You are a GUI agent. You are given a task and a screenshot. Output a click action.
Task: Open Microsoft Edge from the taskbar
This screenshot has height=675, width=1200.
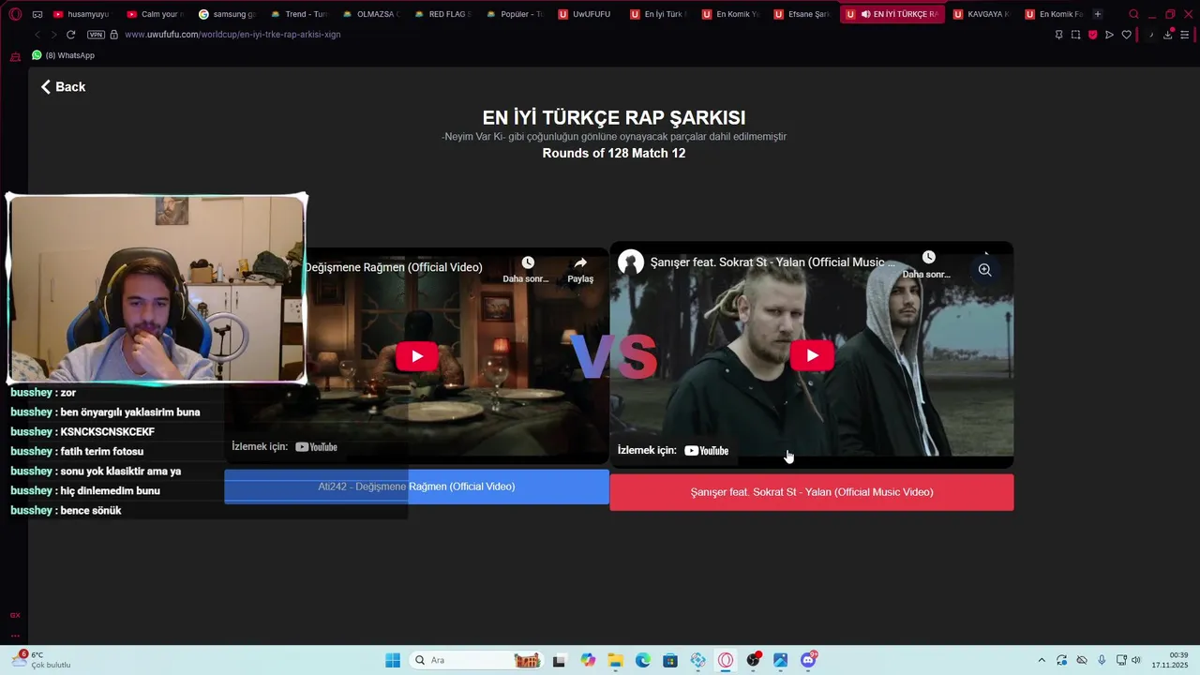click(643, 660)
